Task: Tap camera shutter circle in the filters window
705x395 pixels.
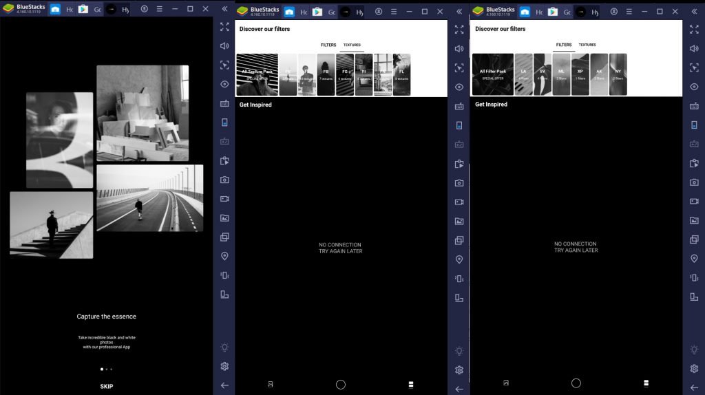Action: coord(576,383)
